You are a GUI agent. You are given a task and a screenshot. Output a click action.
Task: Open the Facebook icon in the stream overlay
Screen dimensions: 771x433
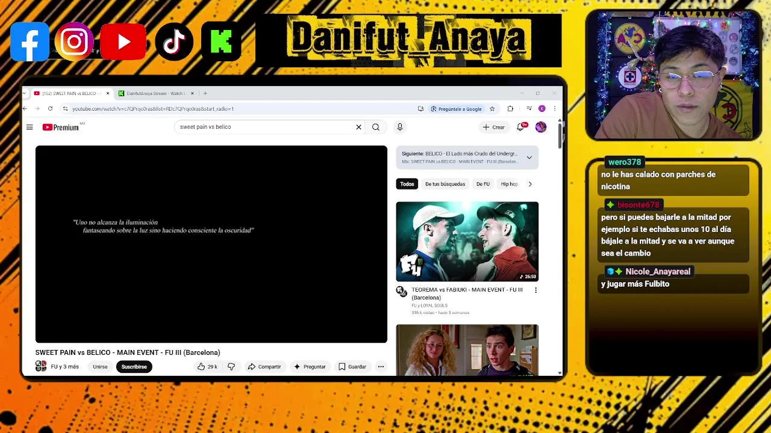pyautogui.click(x=30, y=41)
